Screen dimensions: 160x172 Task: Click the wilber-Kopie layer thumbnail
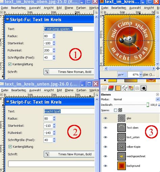pyautogui.click(x=122, y=147)
